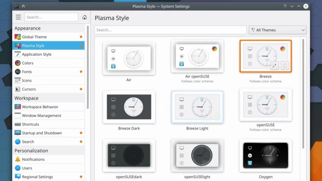Click the Breeze theme name label
This screenshot has width=322, height=181.
[266, 76]
